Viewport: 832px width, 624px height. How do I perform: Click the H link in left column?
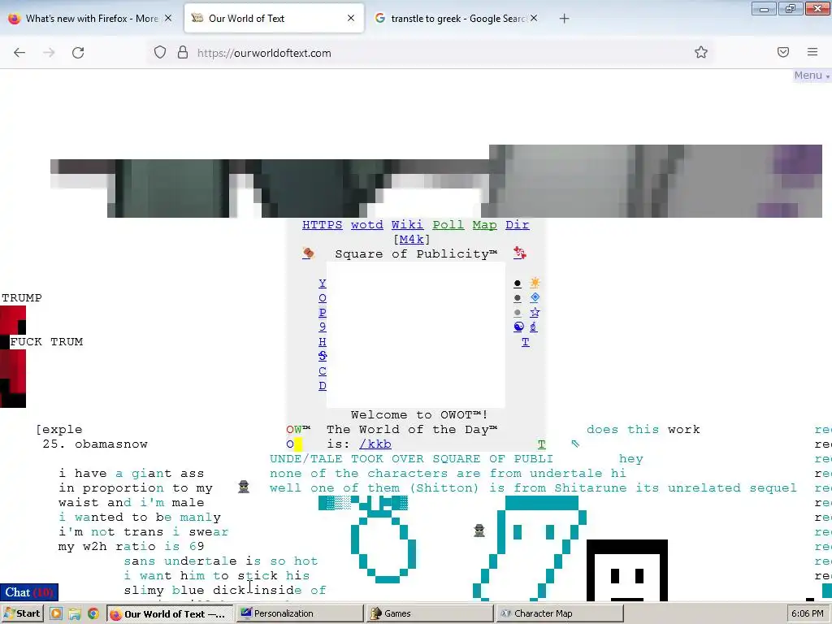(x=322, y=342)
